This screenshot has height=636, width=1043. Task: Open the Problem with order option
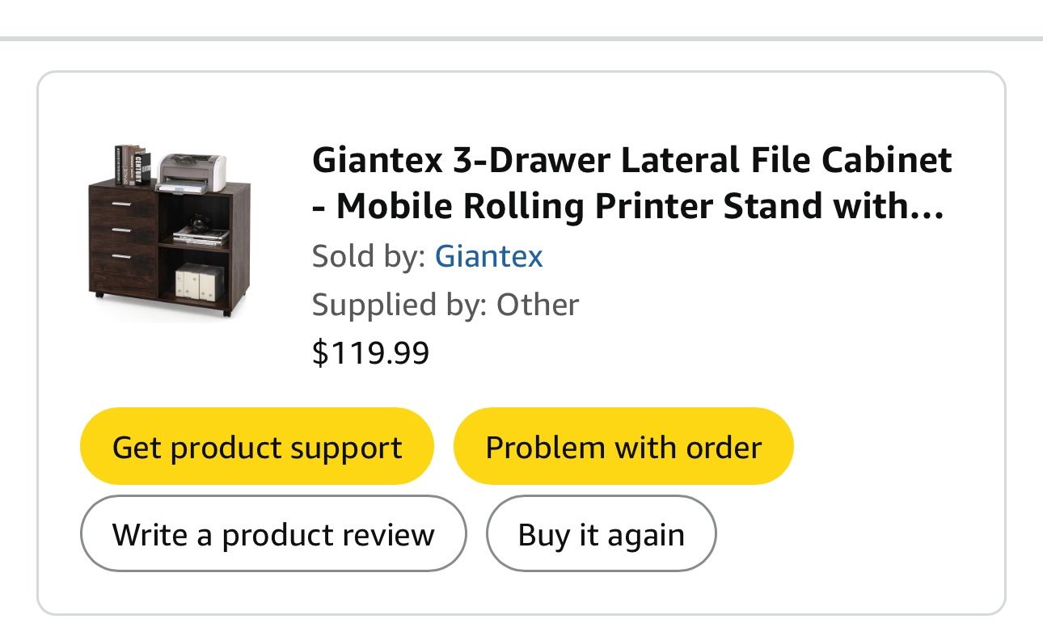[623, 447]
